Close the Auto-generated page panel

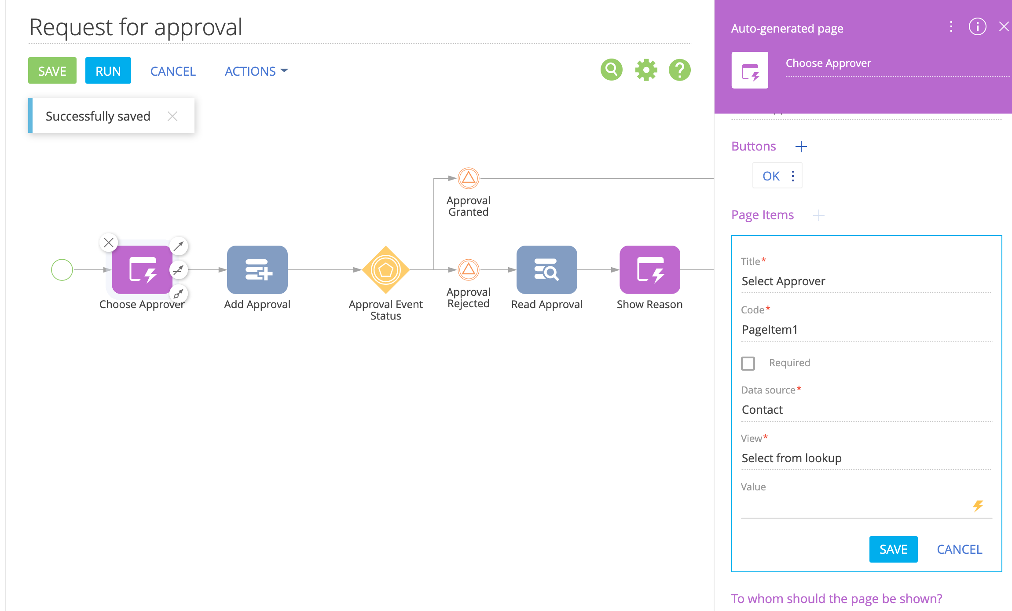point(1004,27)
